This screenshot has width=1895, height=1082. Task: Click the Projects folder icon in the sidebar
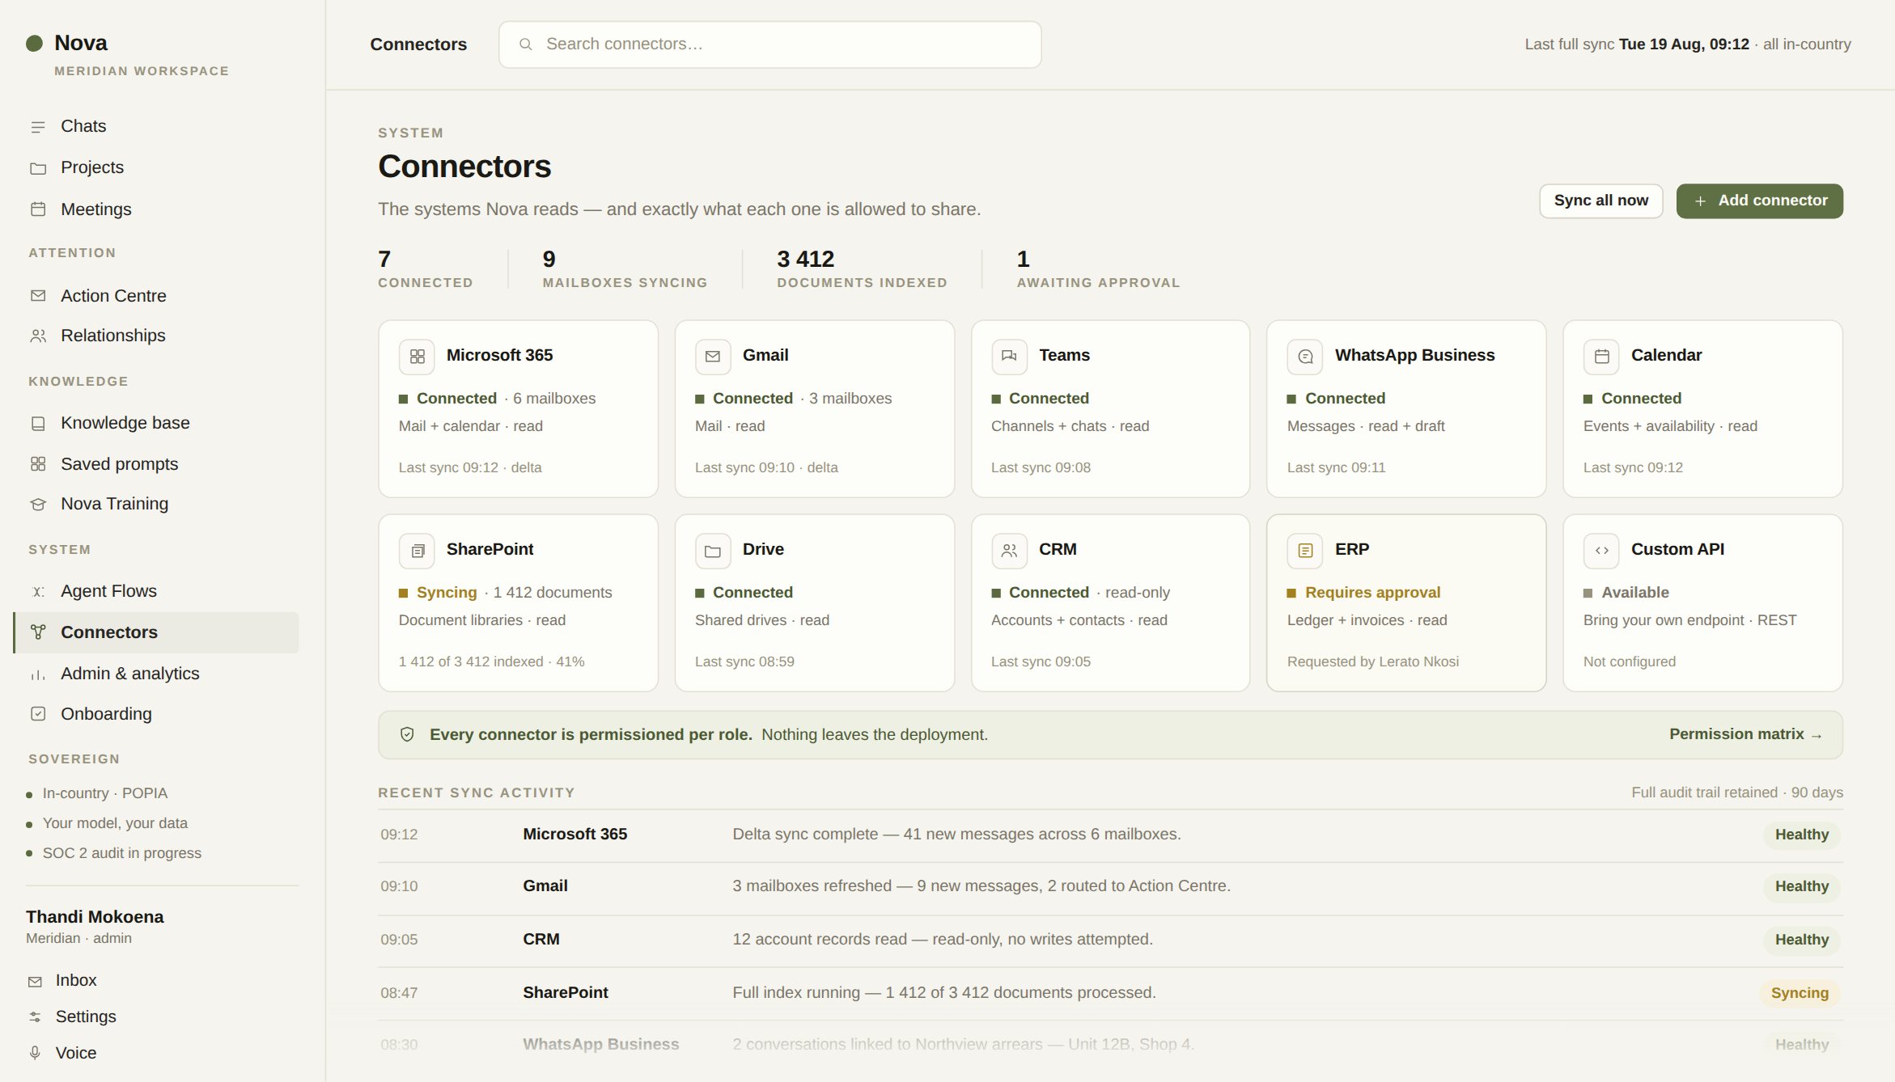(38, 168)
